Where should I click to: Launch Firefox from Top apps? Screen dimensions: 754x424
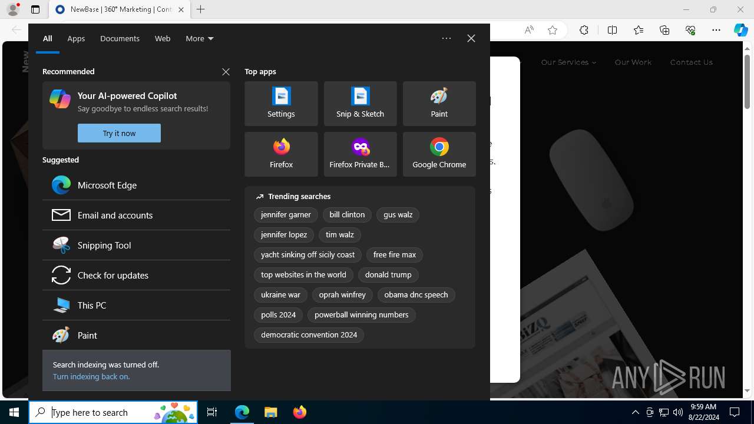[281, 154]
